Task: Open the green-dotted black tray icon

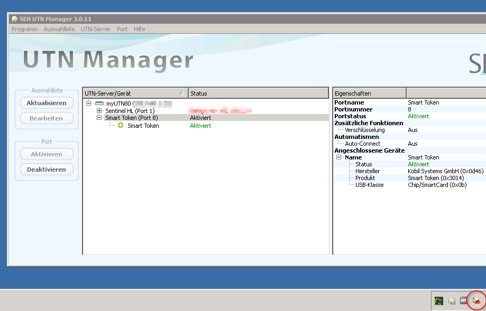Action: (438, 301)
